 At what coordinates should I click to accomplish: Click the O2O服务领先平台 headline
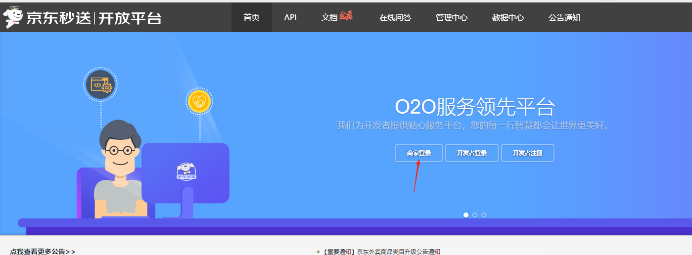click(x=475, y=107)
